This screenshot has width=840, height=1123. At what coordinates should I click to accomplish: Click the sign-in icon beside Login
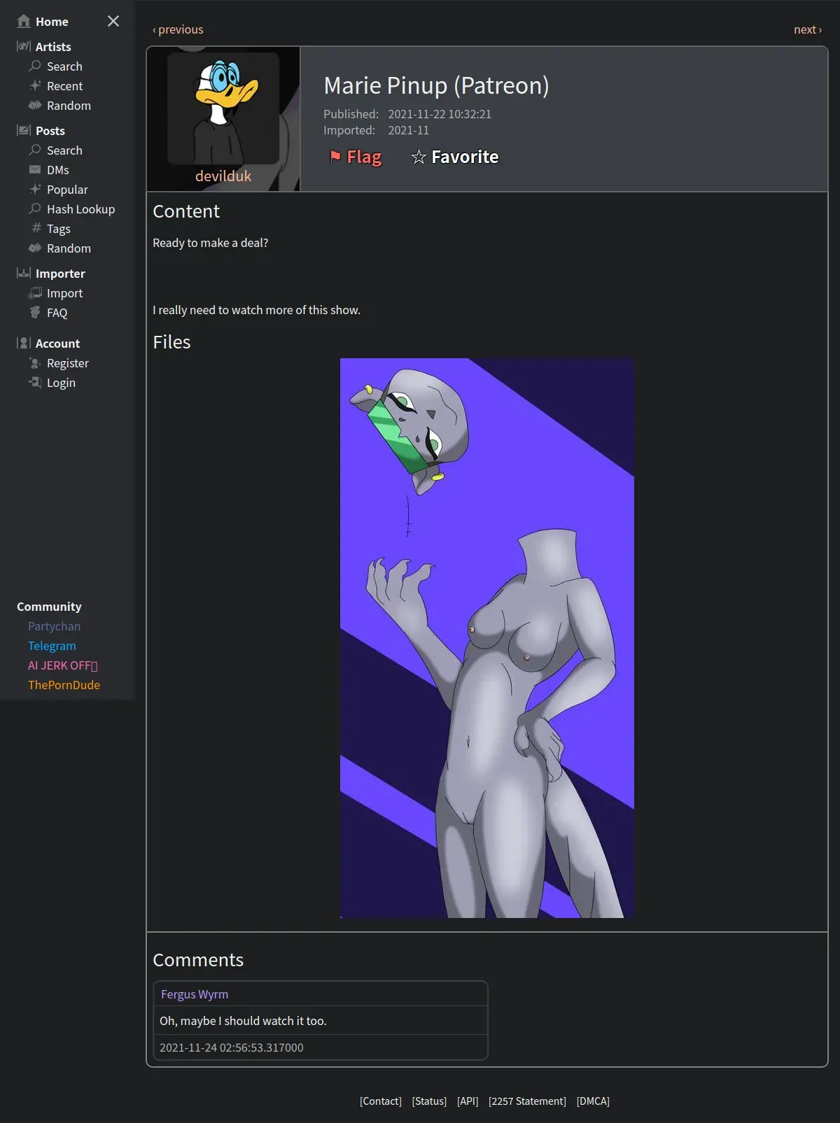(35, 382)
